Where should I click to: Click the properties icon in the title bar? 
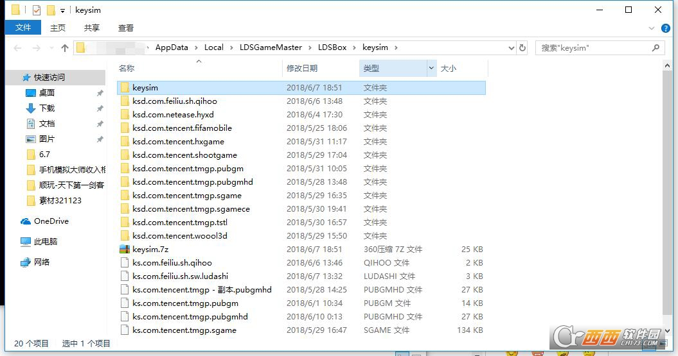(37, 10)
